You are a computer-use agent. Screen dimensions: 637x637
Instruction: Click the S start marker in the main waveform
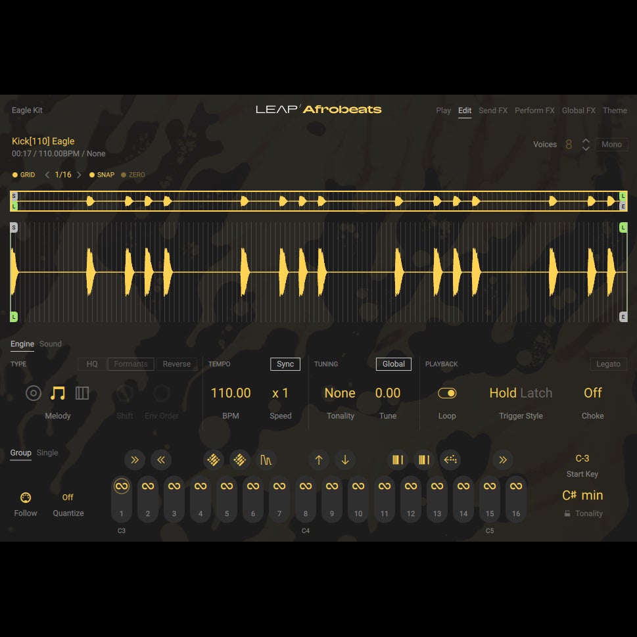(14, 227)
